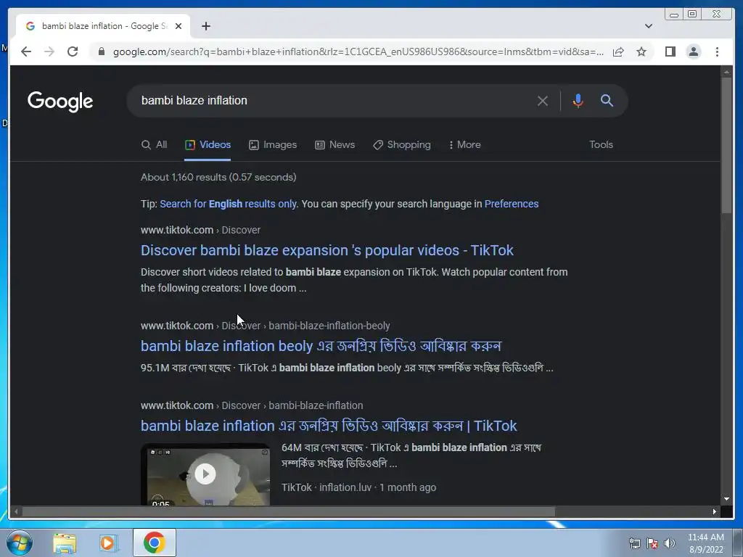The image size is (743, 557).
Task: Submit search with magnifier icon
Action: pyautogui.click(x=607, y=100)
